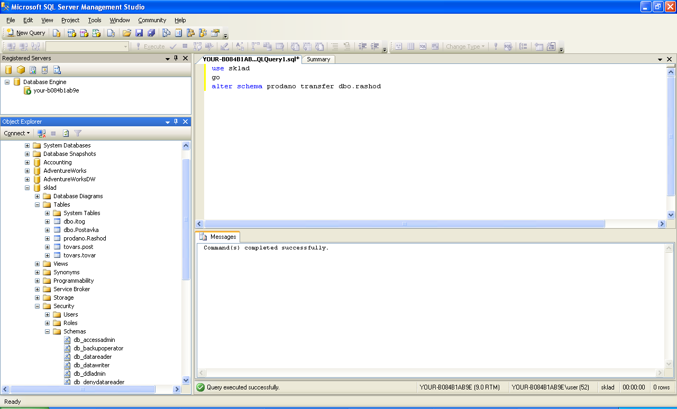
Task: Click query editor horizontal scrollbar right arrow
Action: pyautogui.click(x=662, y=224)
